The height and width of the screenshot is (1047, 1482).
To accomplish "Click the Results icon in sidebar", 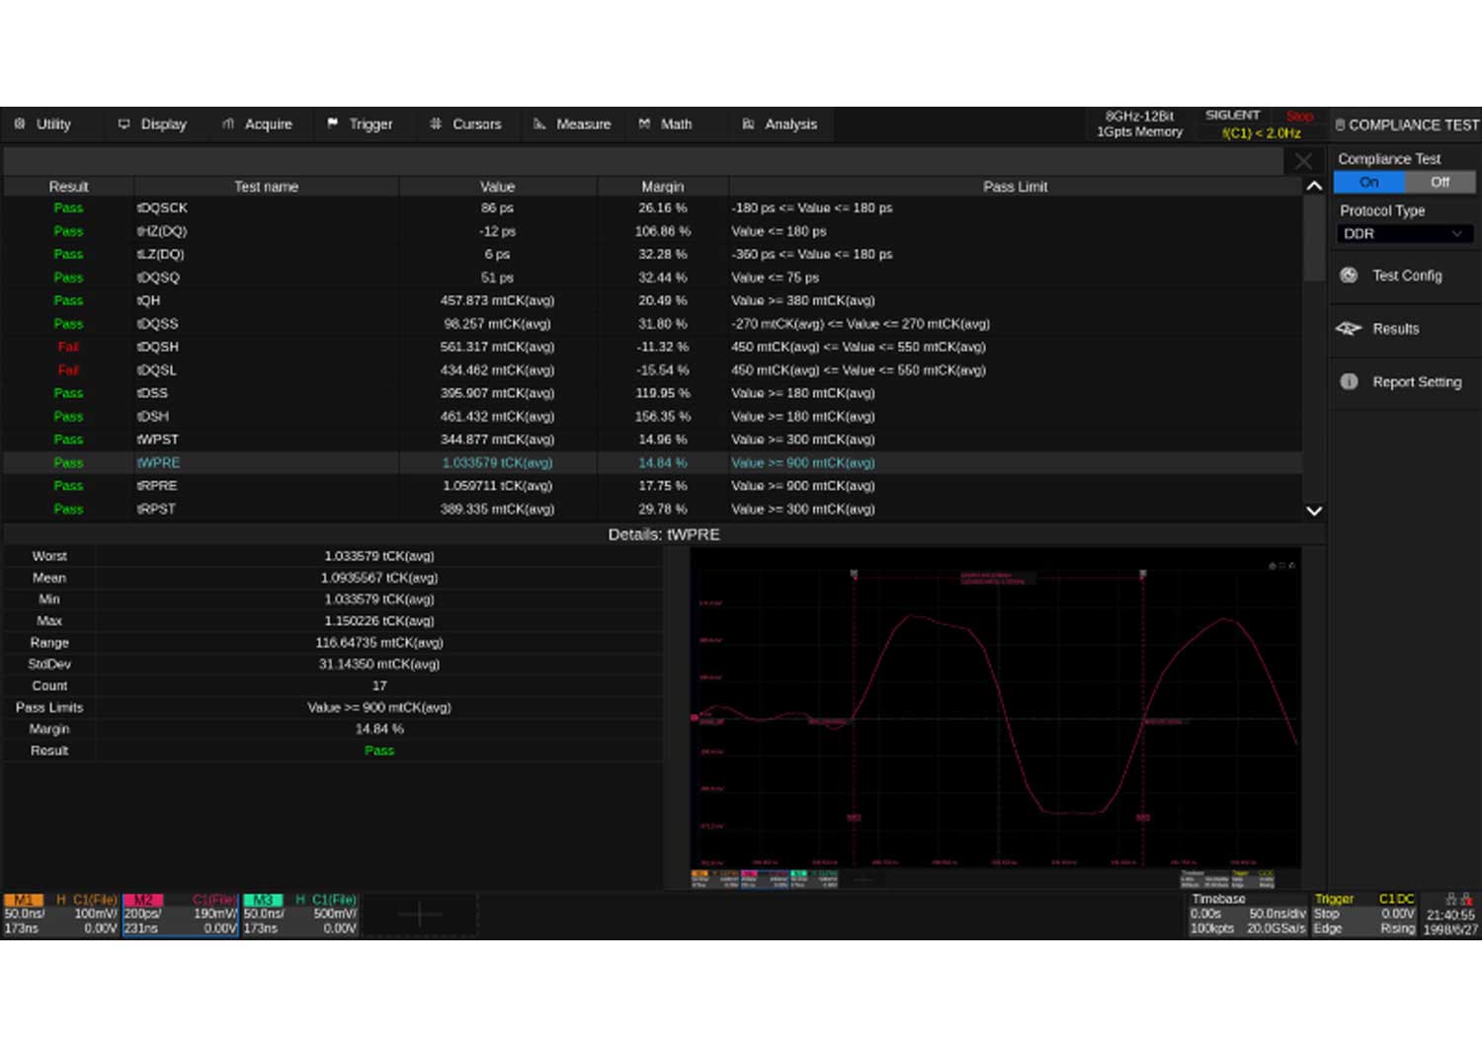I will click(1349, 329).
